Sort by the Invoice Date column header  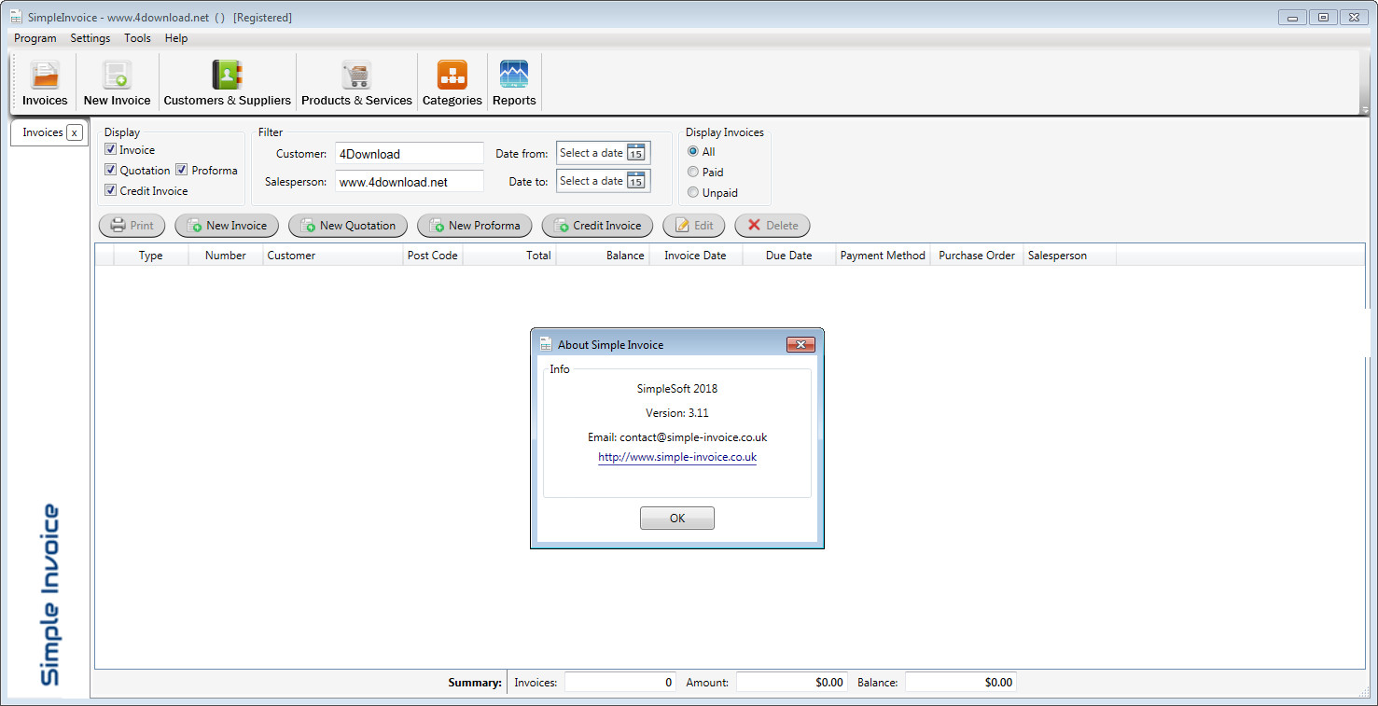(x=697, y=256)
